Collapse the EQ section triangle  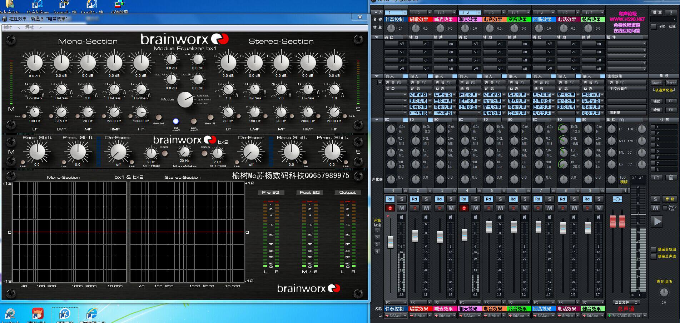[377, 120]
